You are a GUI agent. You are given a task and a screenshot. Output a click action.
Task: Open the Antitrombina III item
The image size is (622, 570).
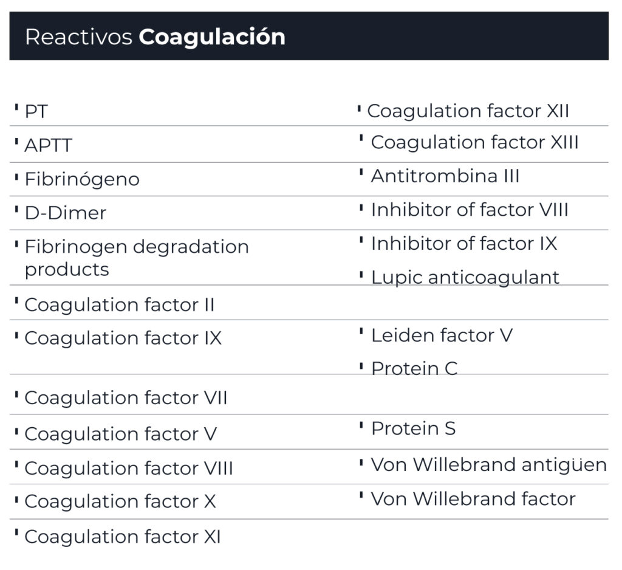click(x=445, y=176)
